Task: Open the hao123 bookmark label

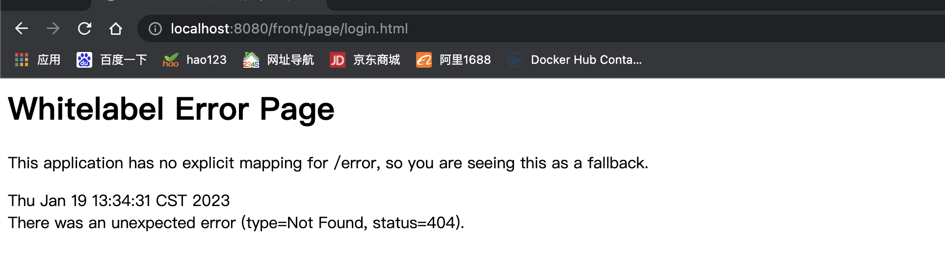Action: (x=207, y=60)
